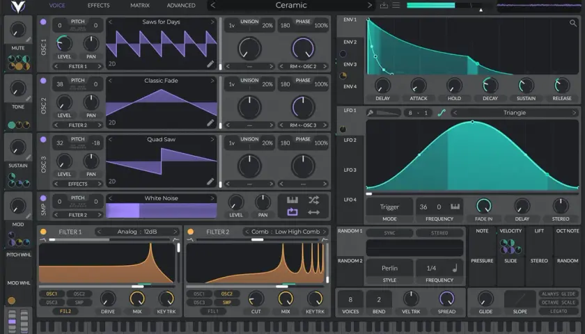This screenshot has height=334, width=585.
Task: Click the sample bounce arrows icon
Action: tap(314, 212)
